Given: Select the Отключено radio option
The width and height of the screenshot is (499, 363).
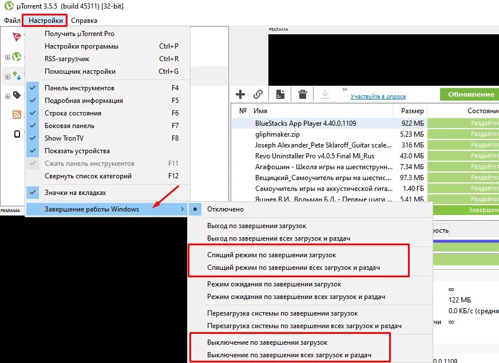Looking at the screenshot, I should coord(310,209).
